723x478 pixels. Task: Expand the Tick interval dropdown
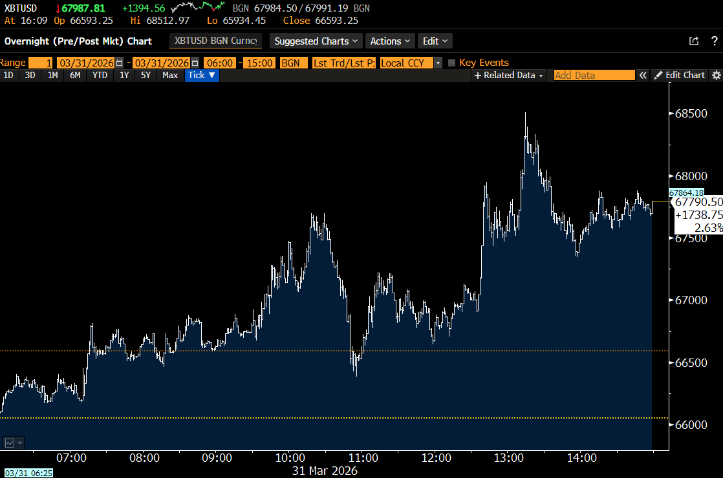(202, 76)
